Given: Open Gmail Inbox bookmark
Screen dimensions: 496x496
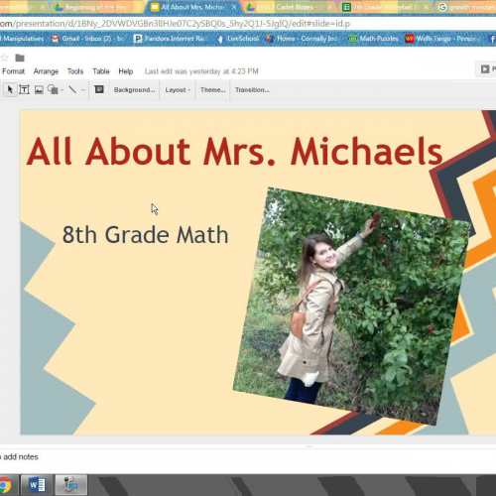Looking at the screenshot, I should point(87,39).
